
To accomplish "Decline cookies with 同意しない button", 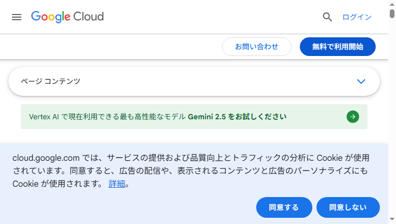I will point(348,207).
